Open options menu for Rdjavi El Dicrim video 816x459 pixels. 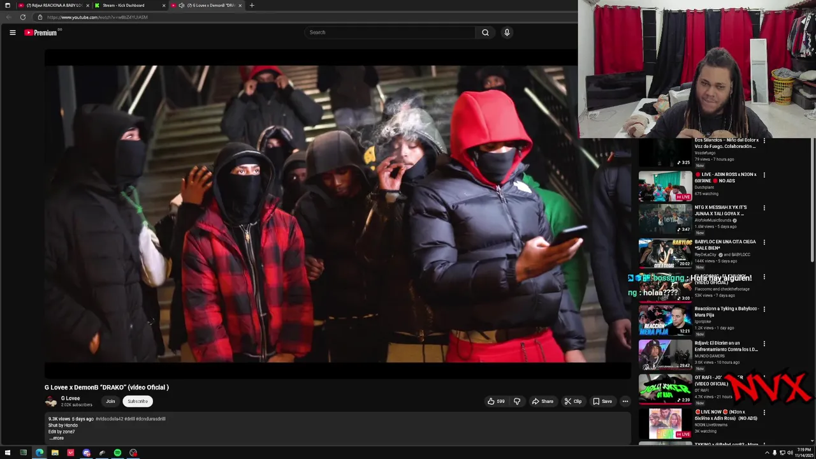point(764,344)
